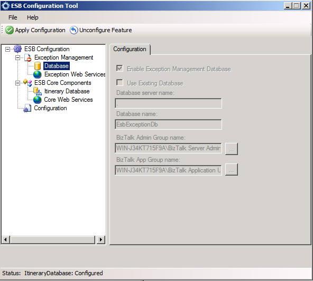Screen dimensions: 313x281
Task: Click tree panel scroll left arrow
Action: click(5, 239)
